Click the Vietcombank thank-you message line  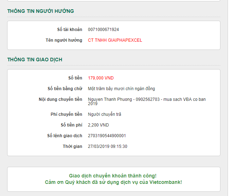coord(113,182)
